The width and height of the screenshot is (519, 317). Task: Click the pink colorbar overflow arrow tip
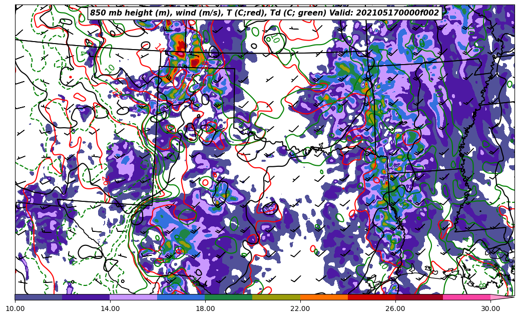(502, 297)
